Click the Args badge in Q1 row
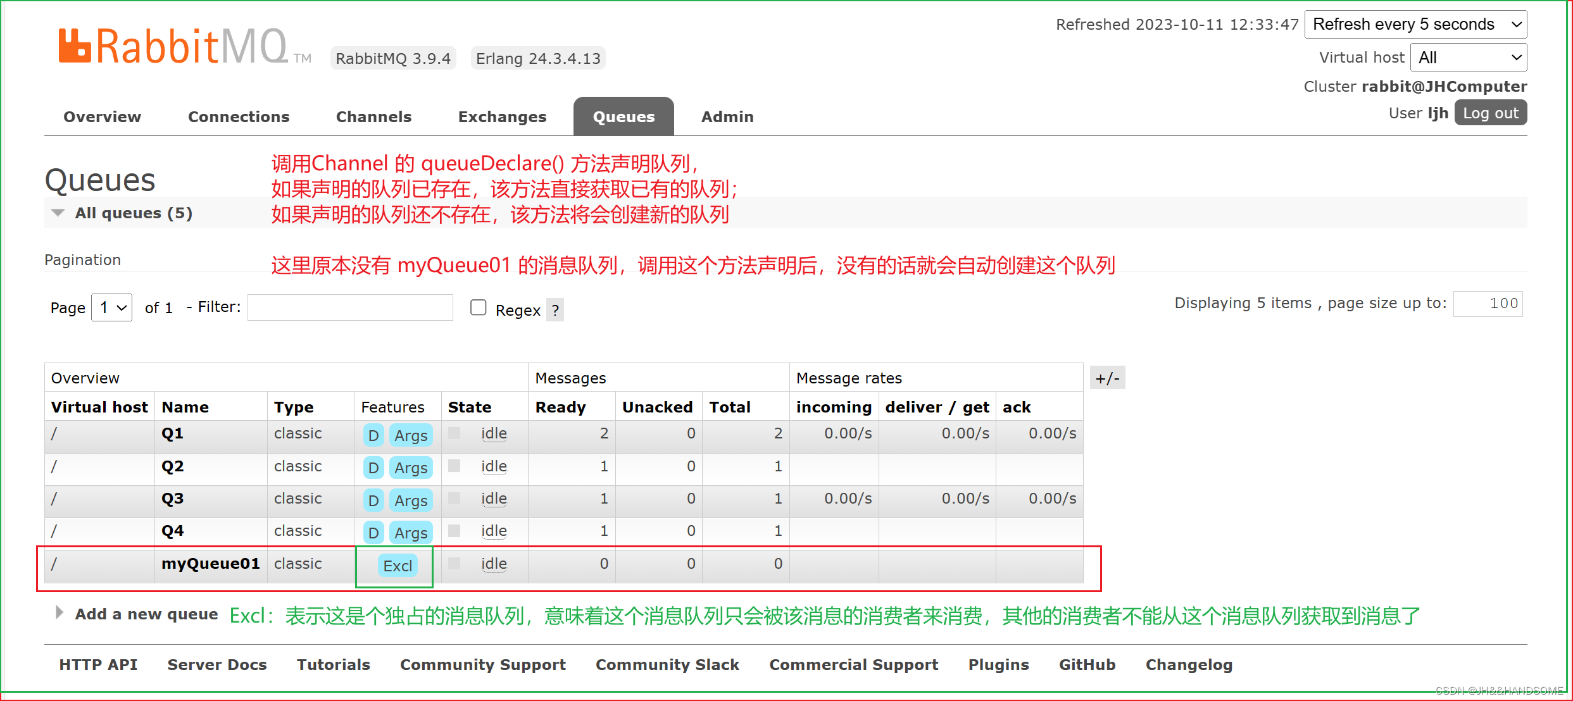The width and height of the screenshot is (1573, 701). click(411, 435)
